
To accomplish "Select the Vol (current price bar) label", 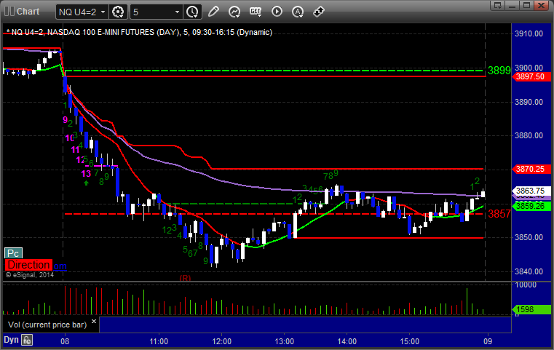I will coord(47,325).
